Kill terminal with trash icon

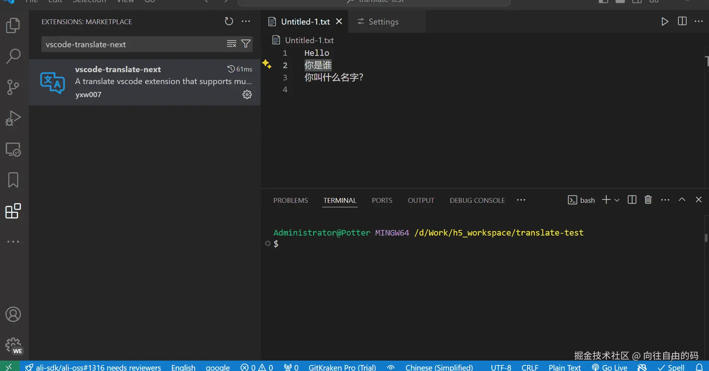point(648,200)
